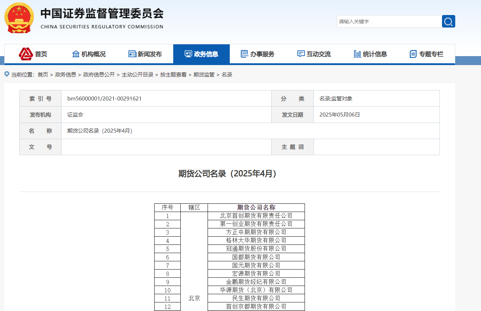Click the chat icon beside 互动交流
481x311 pixels.
(301, 54)
